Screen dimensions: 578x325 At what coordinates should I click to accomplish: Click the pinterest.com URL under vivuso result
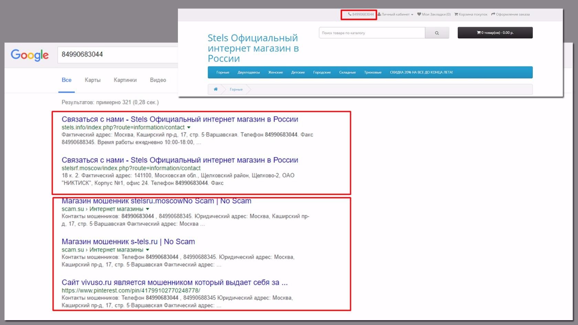(x=131, y=291)
